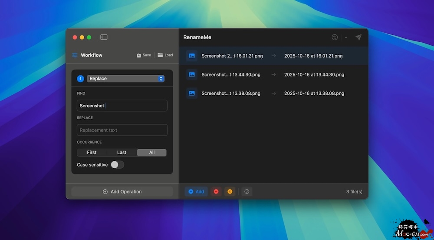
Task: Click the Workflow list icon
Action: (75, 55)
